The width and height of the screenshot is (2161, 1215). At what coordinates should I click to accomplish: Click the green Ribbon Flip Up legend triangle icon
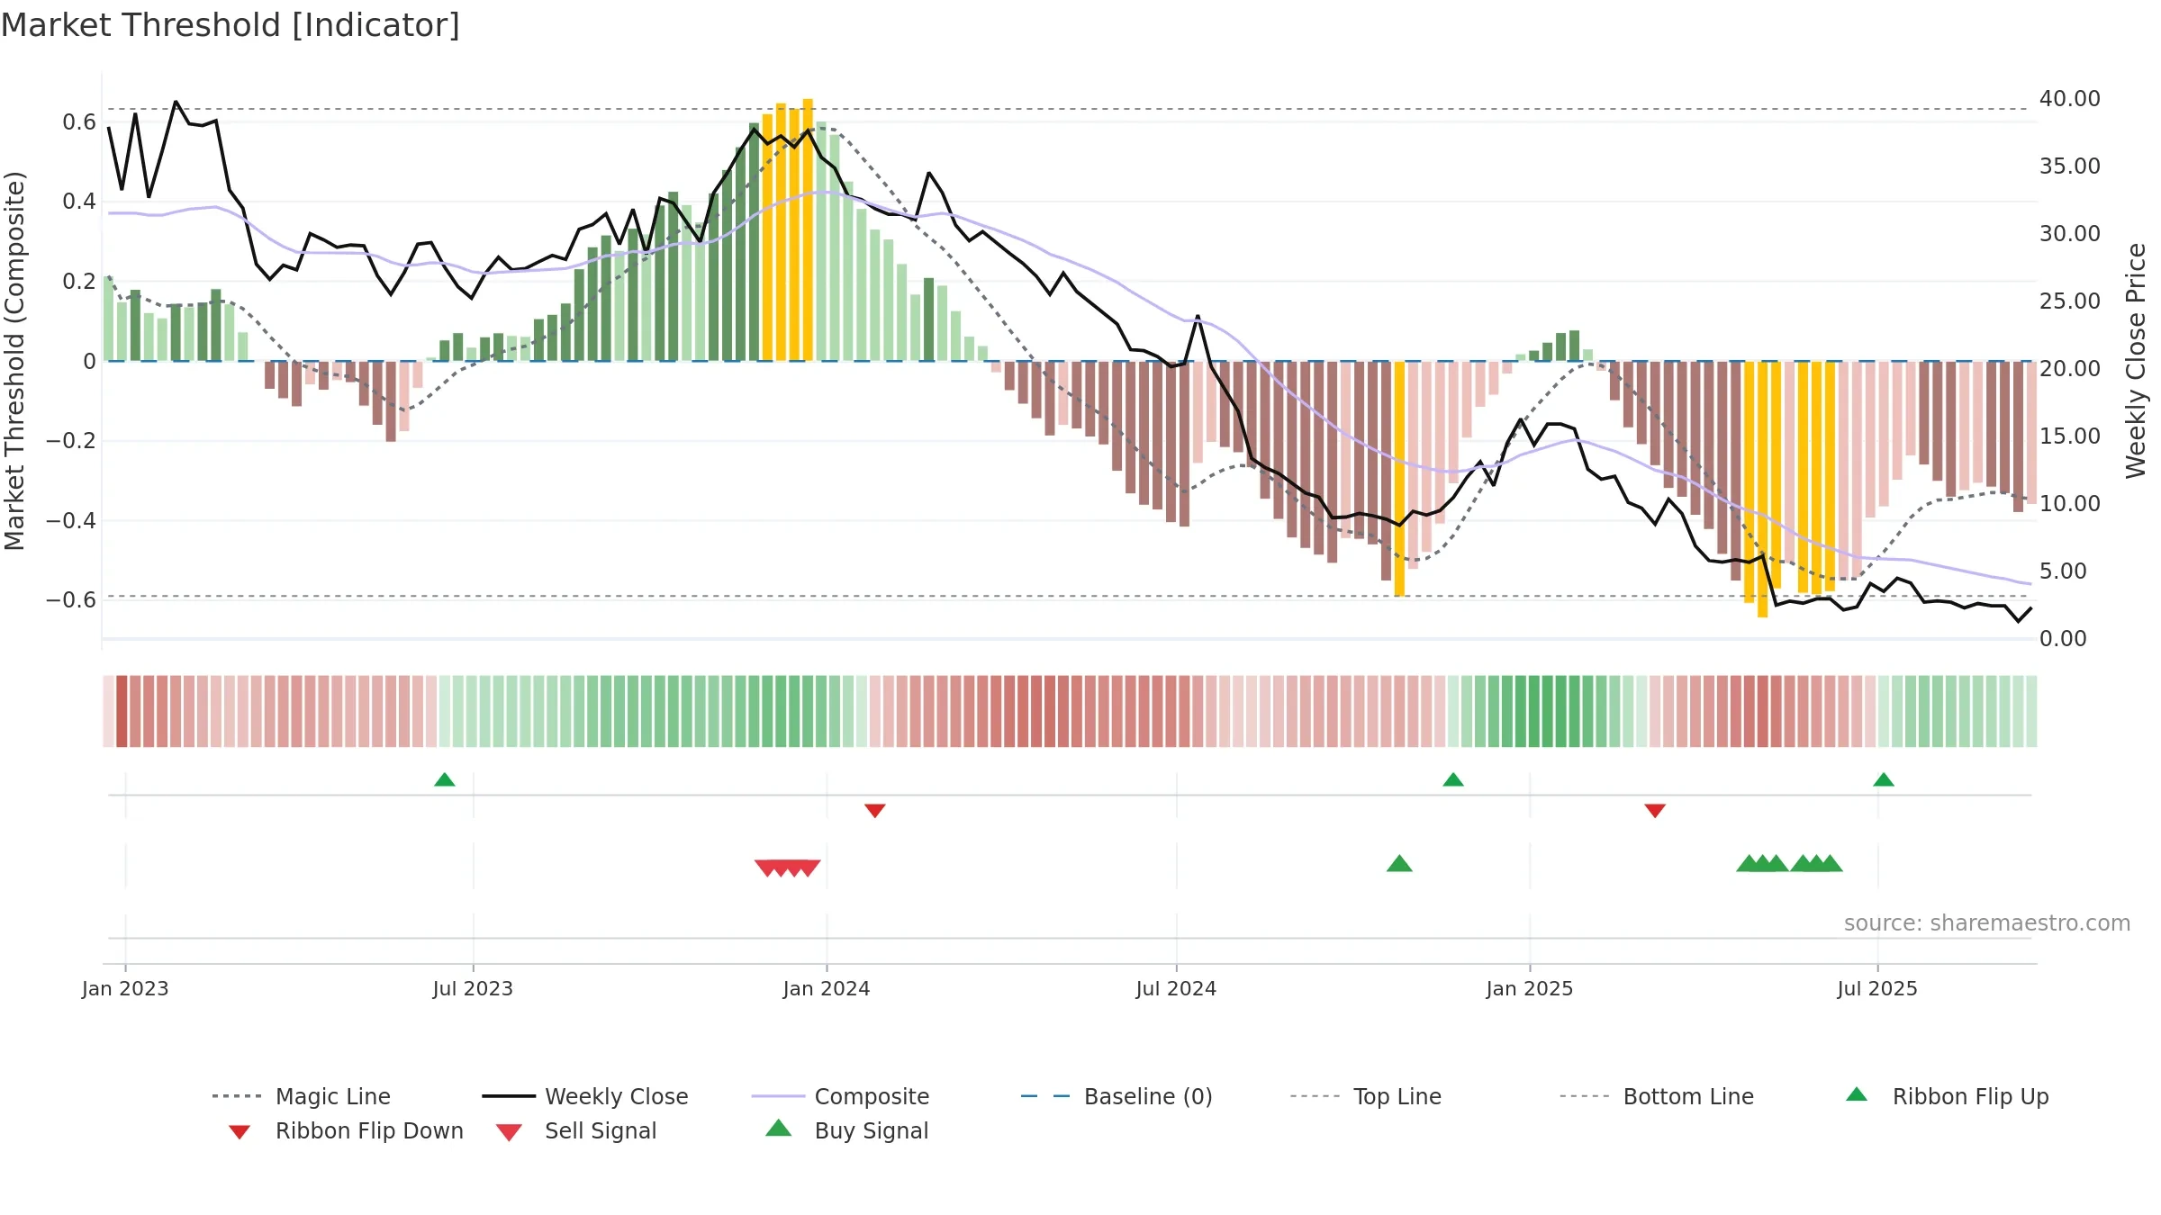coord(1857,1094)
